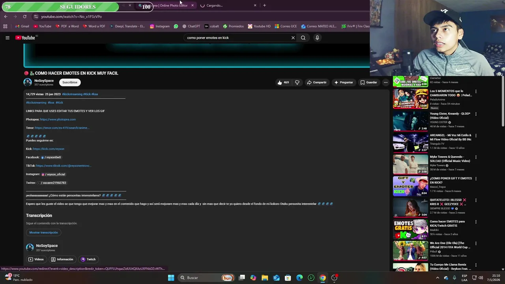
Task: Clear the YouTube search box text
Action: click(293, 38)
